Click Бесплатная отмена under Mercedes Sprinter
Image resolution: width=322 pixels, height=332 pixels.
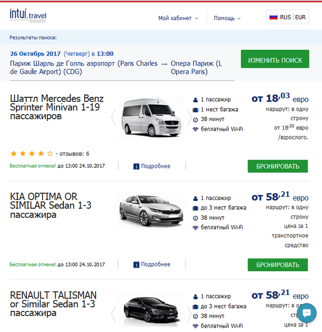[x=33, y=166]
